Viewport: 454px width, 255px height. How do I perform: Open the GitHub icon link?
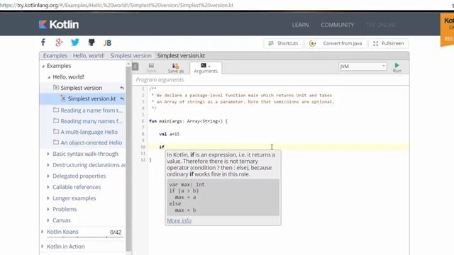point(92,42)
